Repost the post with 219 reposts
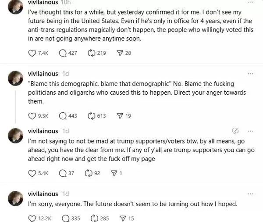 (92, 53)
